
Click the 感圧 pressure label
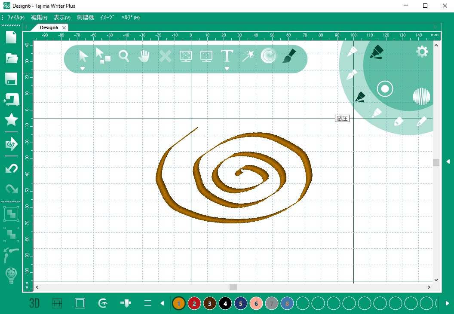(342, 119)
